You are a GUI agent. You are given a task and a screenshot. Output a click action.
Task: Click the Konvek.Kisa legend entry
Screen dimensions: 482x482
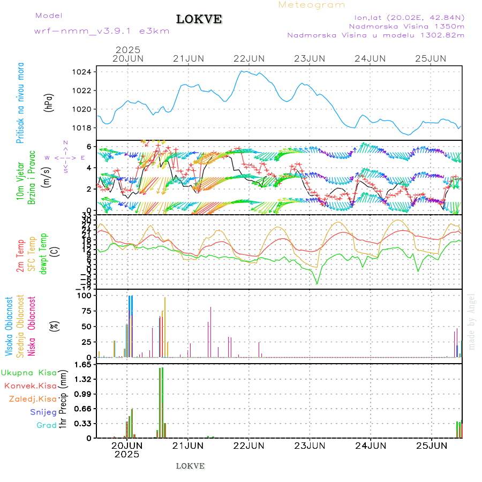tap(30, 386)
